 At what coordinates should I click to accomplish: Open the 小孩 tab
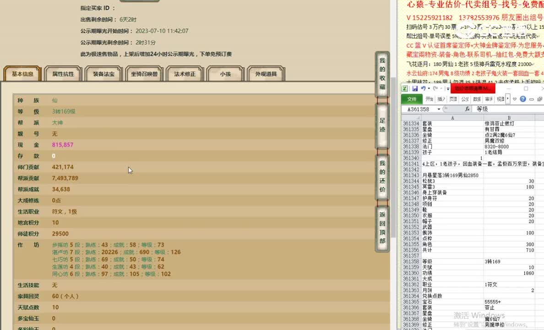tap(225, 74)
